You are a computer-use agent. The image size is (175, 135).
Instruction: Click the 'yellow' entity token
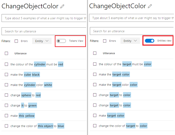tap(30, 116)
